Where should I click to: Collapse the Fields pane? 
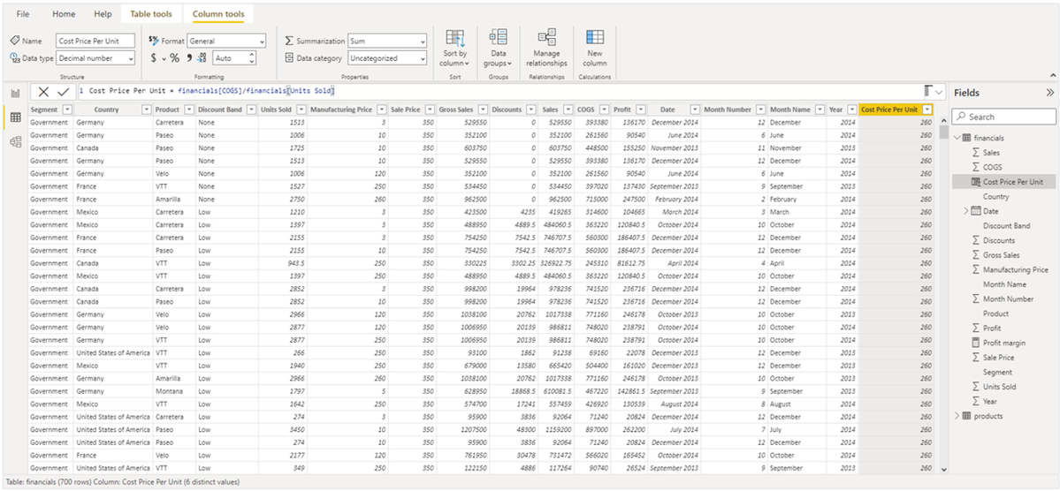(x=1049, y=94)
